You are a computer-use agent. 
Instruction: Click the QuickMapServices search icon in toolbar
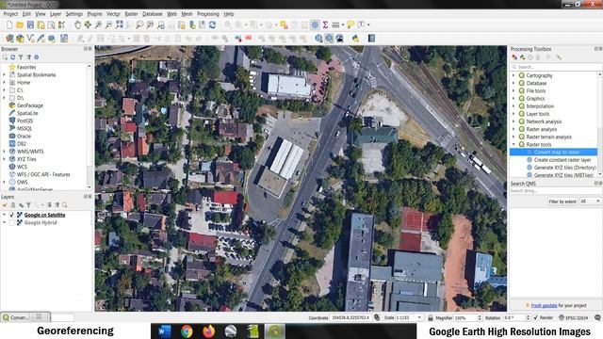click(329, 39)
